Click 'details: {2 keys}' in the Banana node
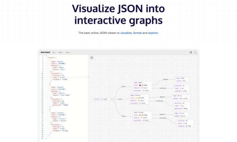The image size is (237, 142). pos(137,101)
